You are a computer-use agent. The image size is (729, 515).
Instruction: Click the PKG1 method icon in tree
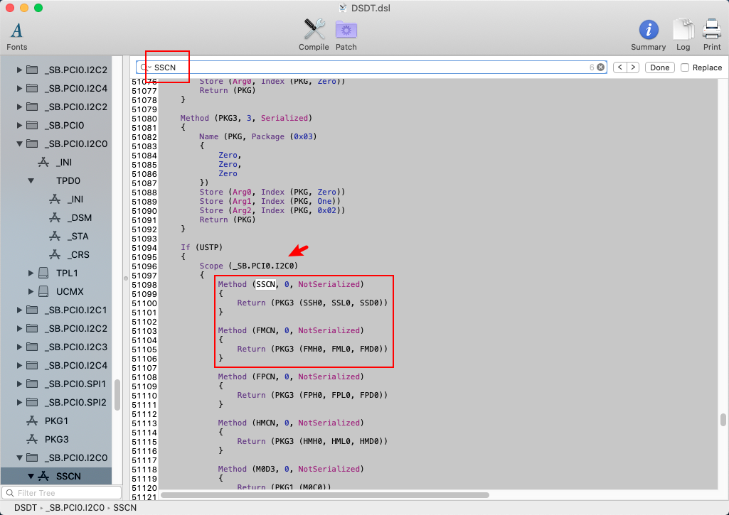coord(32,421)
